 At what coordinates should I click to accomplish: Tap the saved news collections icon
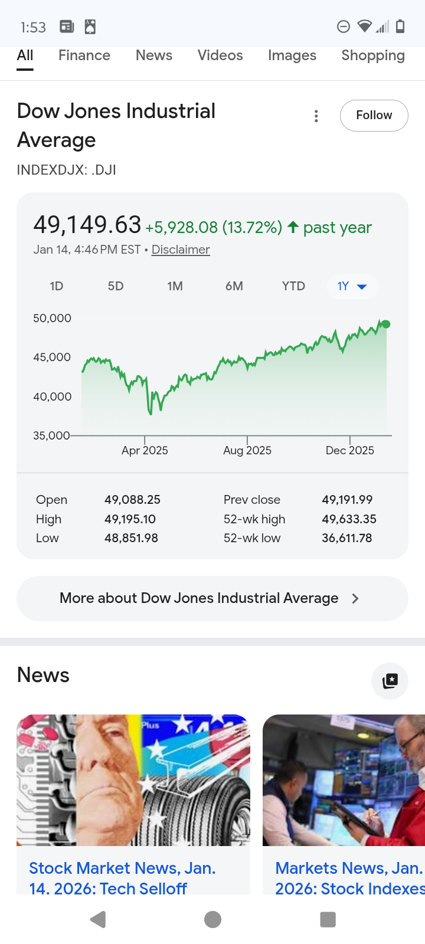tap(390, 681)
